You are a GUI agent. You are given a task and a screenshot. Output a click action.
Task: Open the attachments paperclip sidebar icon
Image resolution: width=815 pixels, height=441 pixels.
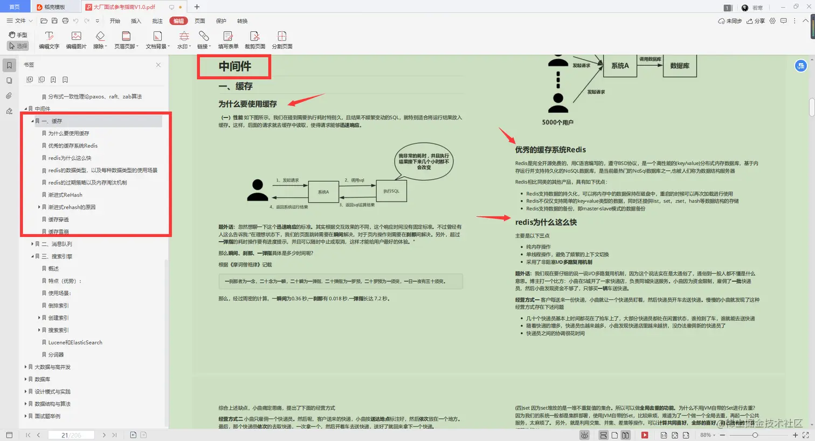tap(9, 96)
